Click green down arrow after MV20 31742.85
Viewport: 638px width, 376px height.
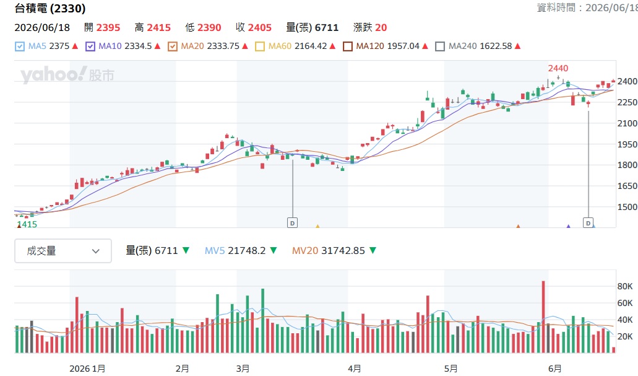click(373, 250)
